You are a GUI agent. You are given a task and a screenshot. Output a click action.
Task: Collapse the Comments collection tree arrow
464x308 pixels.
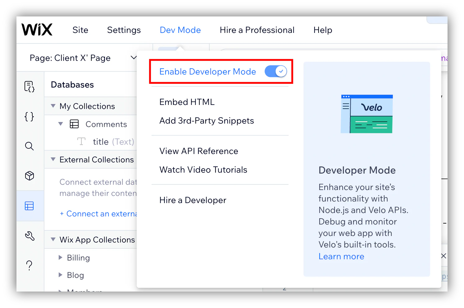[x=61, y=124]
